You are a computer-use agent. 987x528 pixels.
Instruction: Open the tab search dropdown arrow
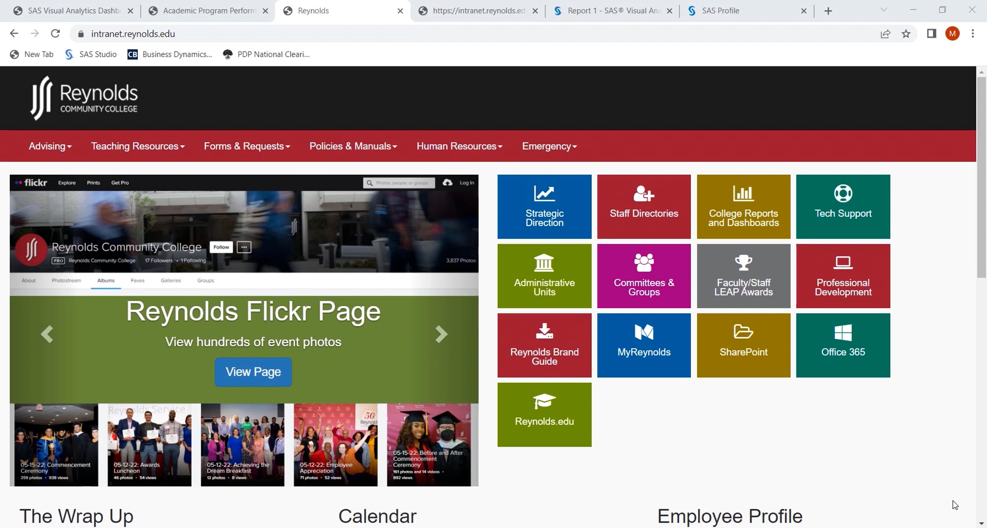click(884, 10)
